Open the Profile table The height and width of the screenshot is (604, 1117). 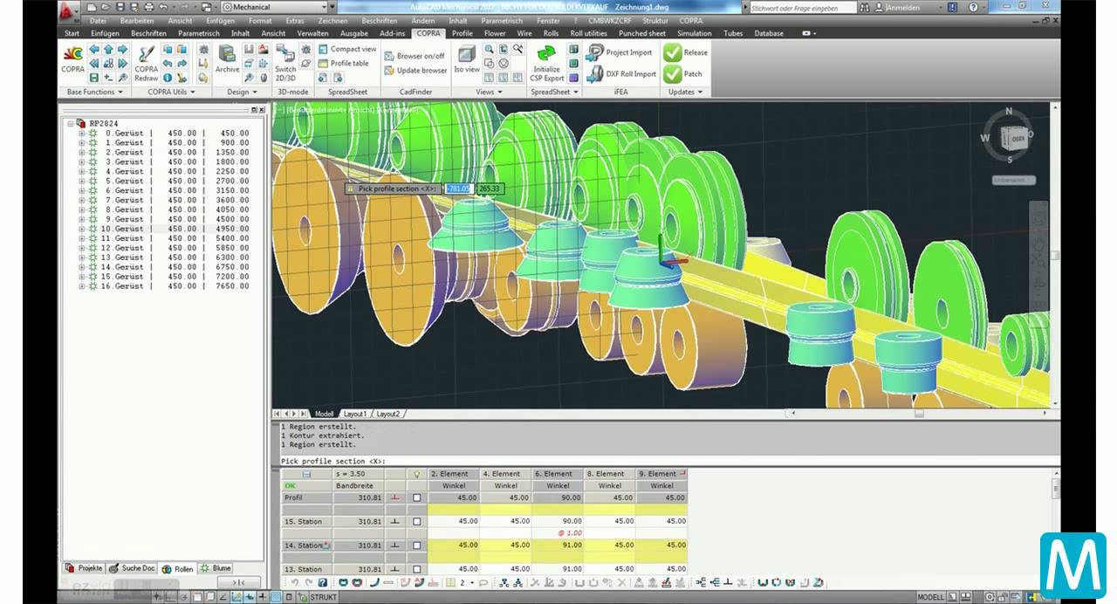[x=343, y=63]
